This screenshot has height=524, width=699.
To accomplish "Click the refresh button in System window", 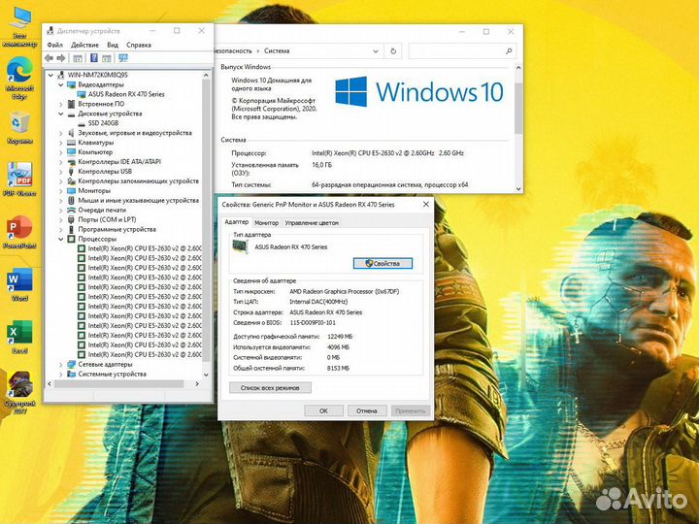I will click(x=393, y=51).
